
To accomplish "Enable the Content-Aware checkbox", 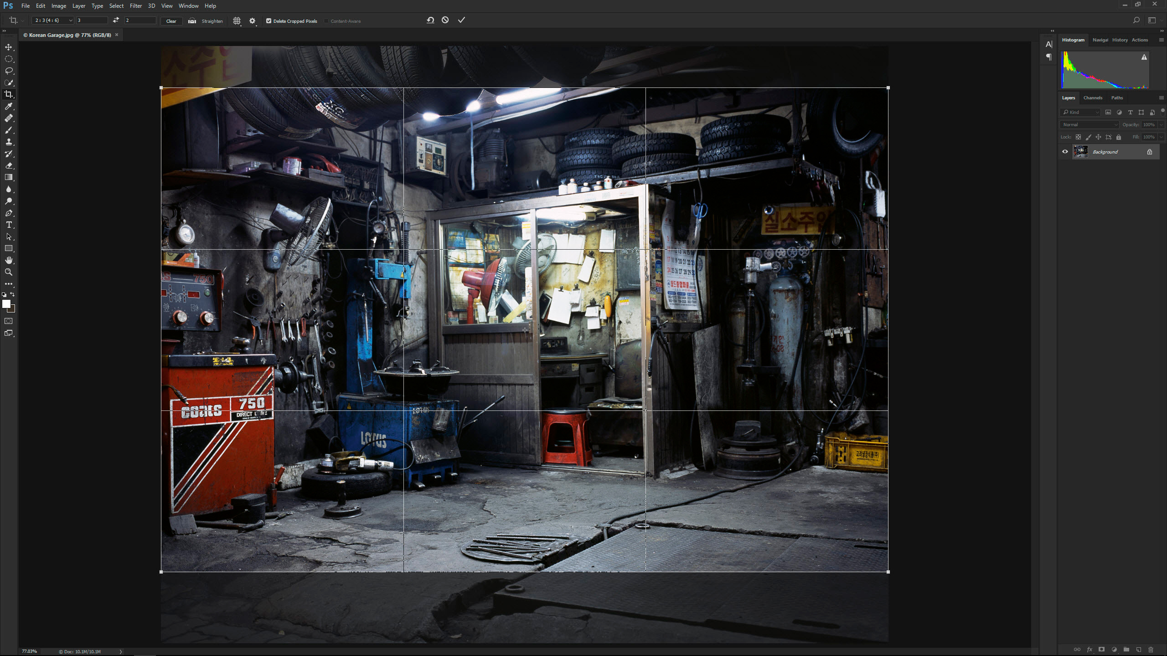I will click(x=326, y=21).
